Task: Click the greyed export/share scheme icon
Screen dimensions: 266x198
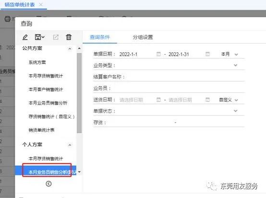Action: point(56,37)
